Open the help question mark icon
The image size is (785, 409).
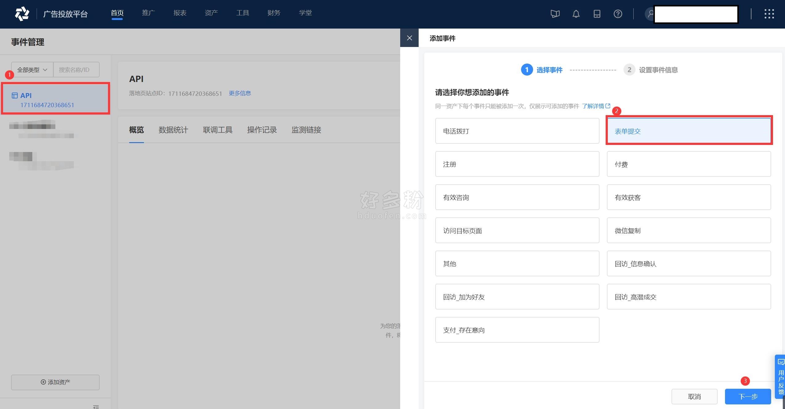618,14
